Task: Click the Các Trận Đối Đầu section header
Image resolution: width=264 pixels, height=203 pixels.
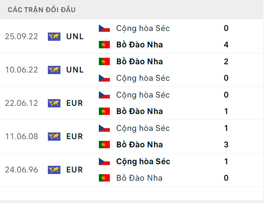Action: click(x=42, y=10)
